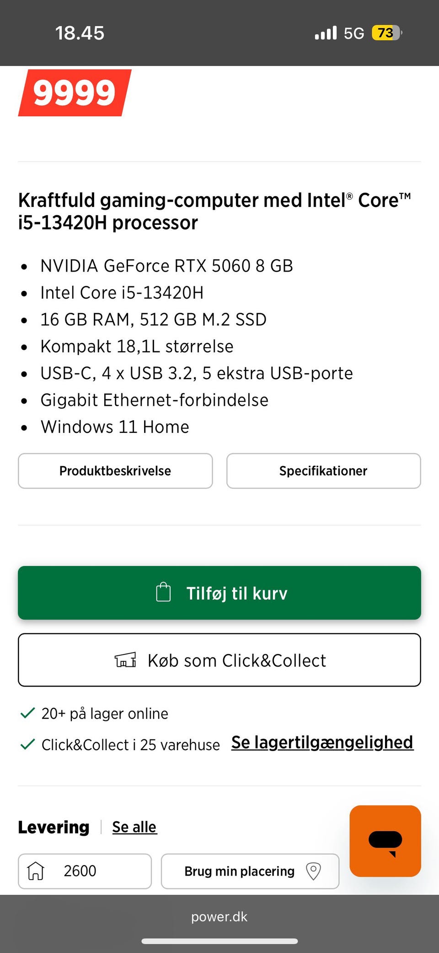
Task: Open the Produktbeskrivelse tab
Action: coord(115,471)
